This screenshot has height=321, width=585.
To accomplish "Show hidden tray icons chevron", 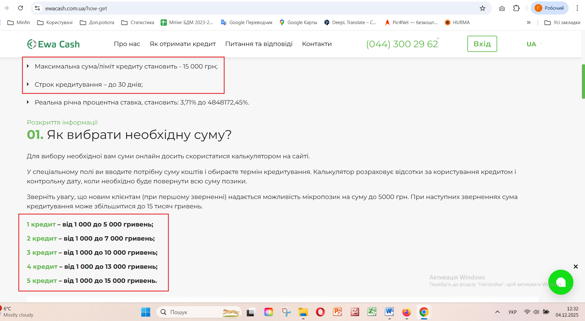I will pos(497,312).
